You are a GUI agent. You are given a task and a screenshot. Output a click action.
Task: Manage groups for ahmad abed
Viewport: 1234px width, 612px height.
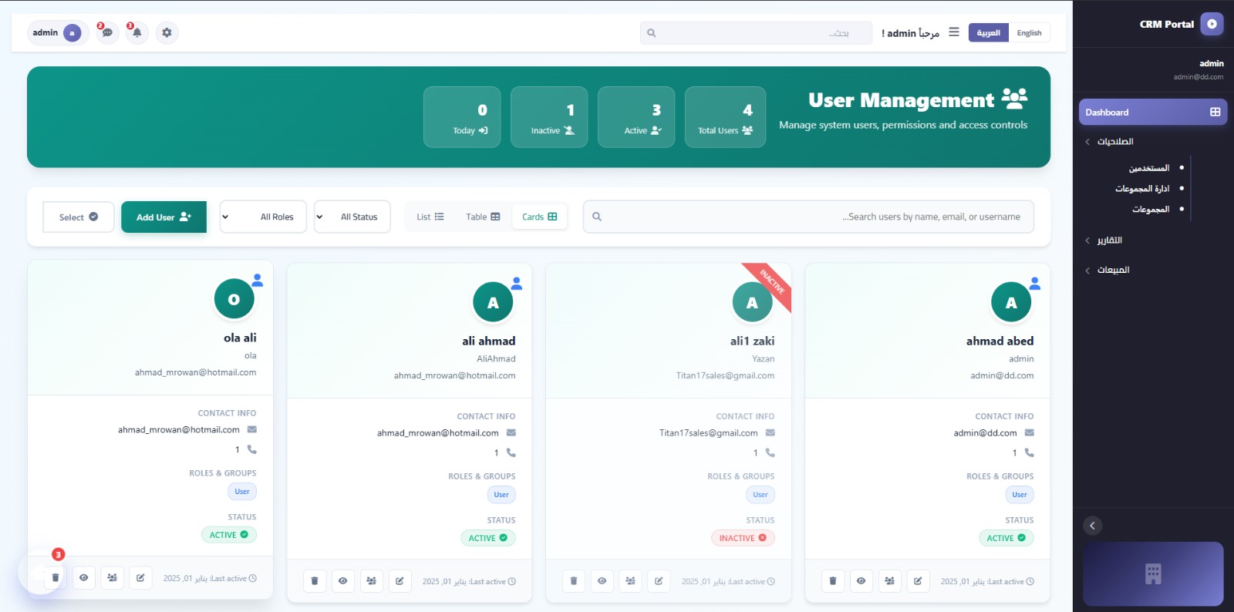890,581
